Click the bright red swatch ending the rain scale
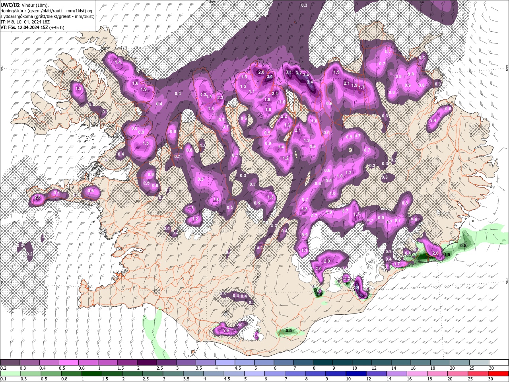The height and width of the screenshot is (382, 509). tap(499, 374)
